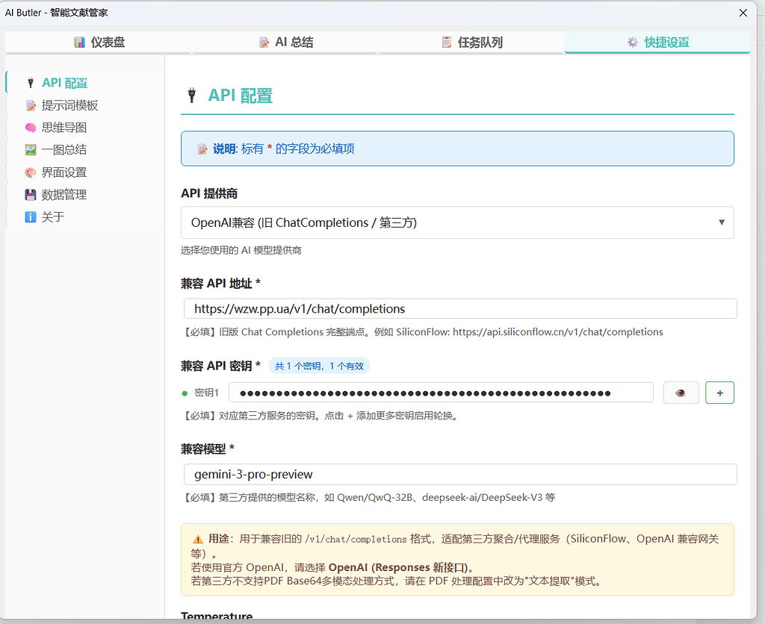Click the dashboard chart icon
765x624 pixels.
79,43
